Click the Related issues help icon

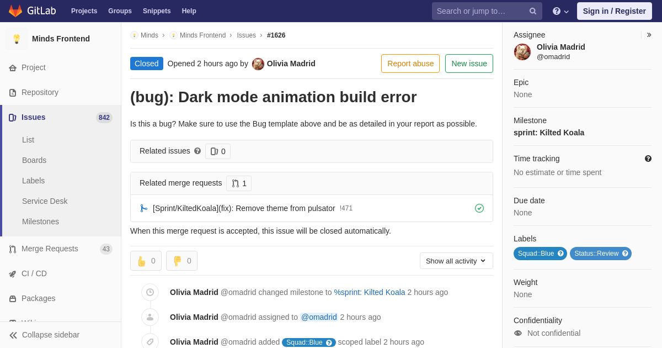197,151
